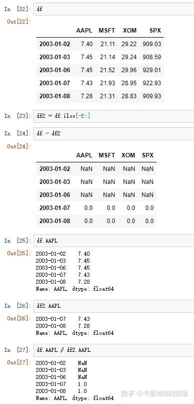Screen dimensions: 194x404
Task: Click the Out[22] output prompt
Action: tap(19, 22)
